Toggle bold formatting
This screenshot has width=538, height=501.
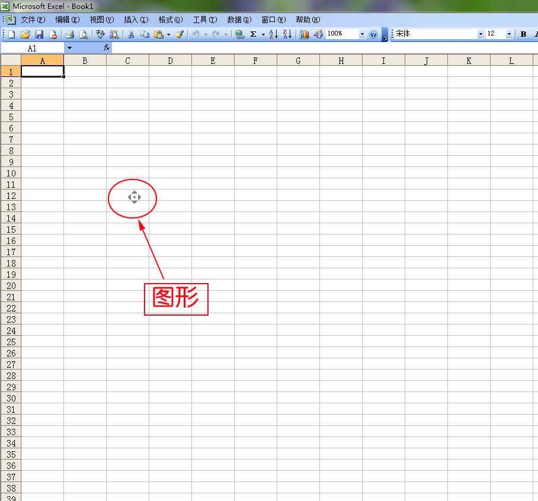pyautogui.click(x=523, y=34)
